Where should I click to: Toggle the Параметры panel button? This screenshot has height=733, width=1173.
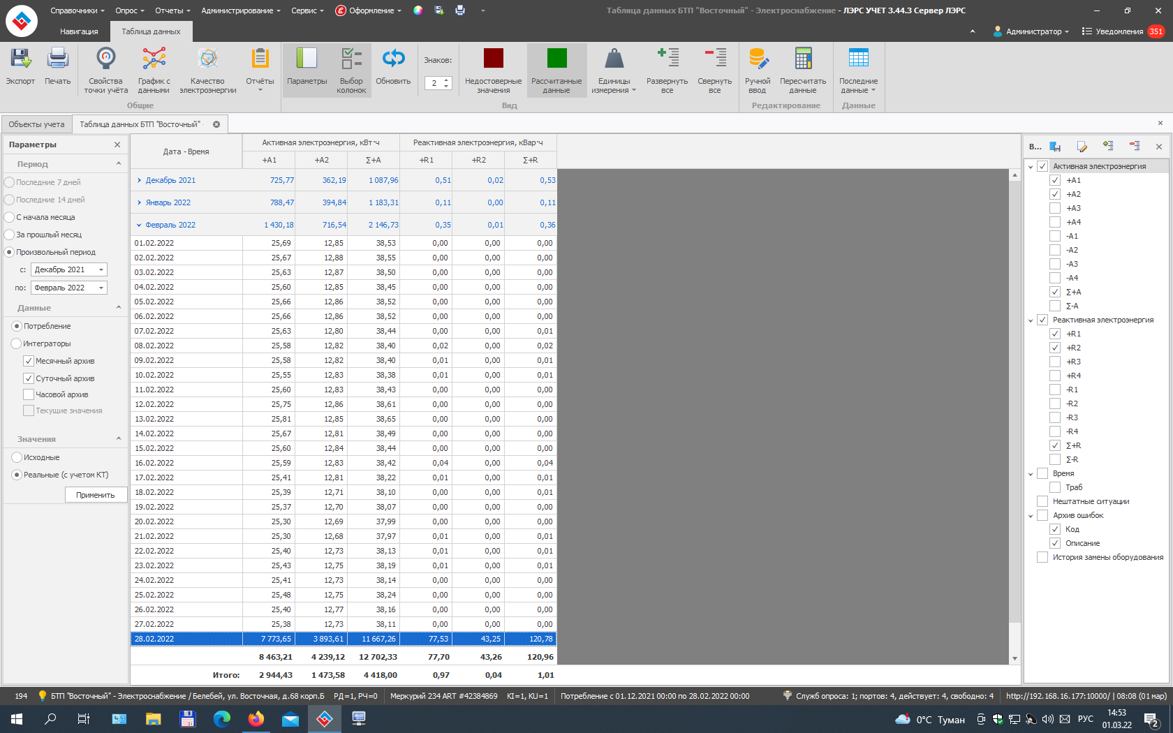point(307,70)
